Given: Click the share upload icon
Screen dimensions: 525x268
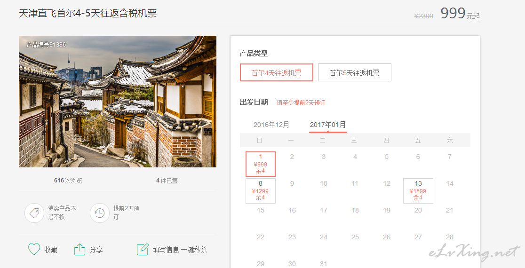Looking at the screenshot, I should click(80, 249).
